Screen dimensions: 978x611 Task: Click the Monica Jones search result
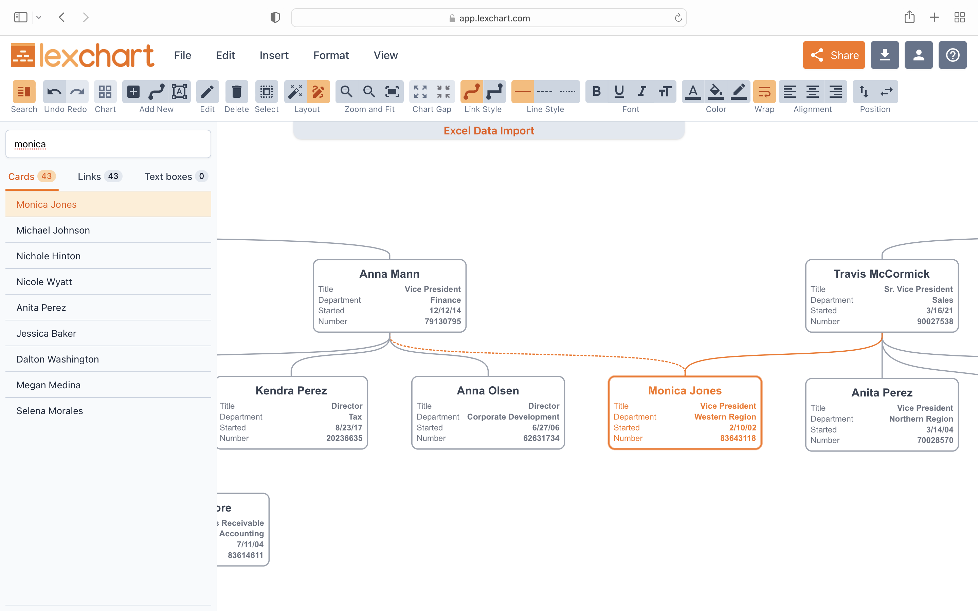[x=108, y=204]
